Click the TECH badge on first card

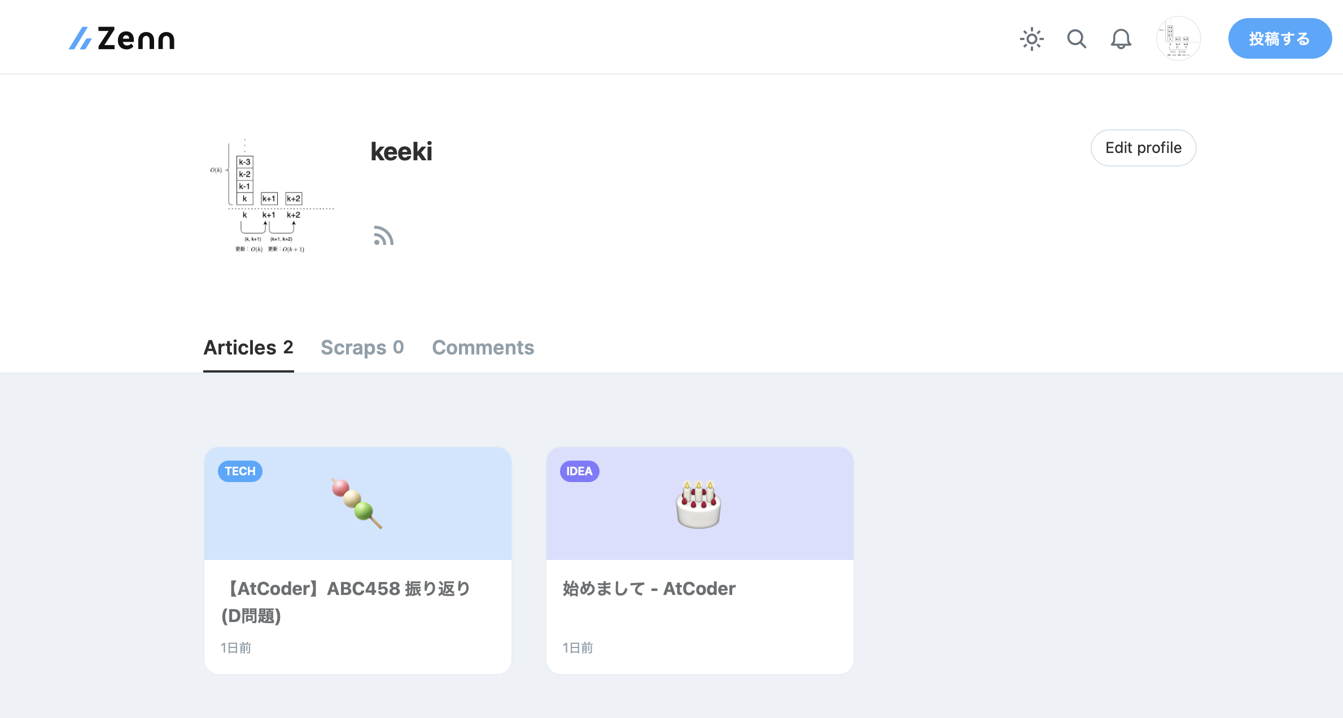(x=240, y=471)
